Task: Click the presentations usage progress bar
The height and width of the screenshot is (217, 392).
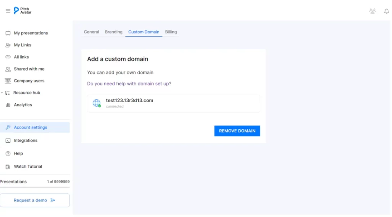Action: click(x=35, y=187)
